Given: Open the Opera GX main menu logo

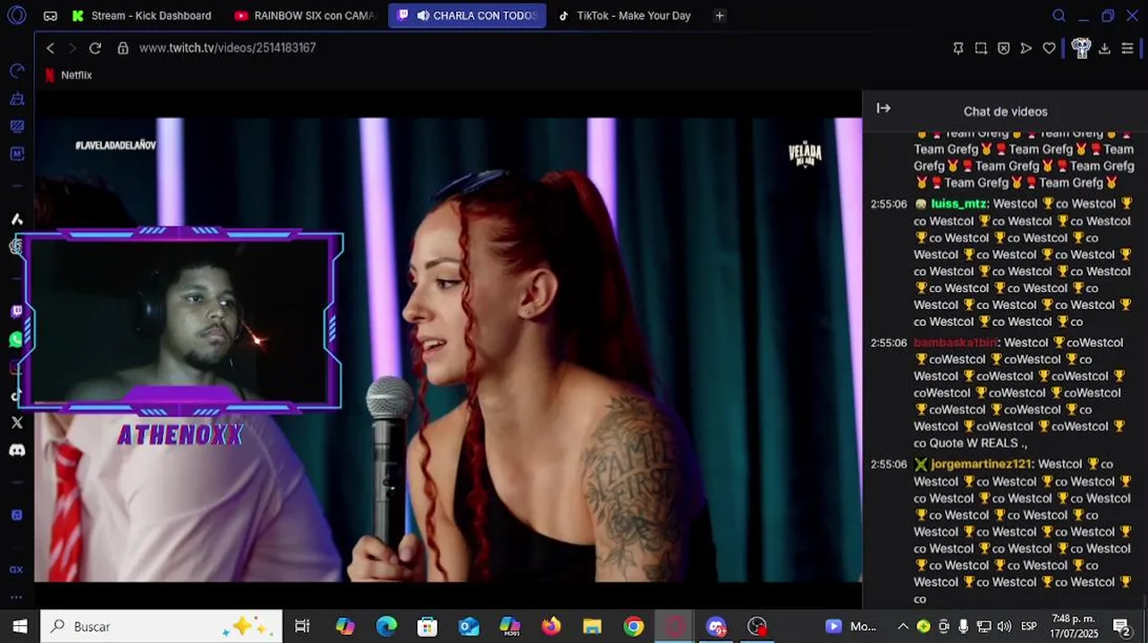Looking at the screenshot, I should pos(17,15).
